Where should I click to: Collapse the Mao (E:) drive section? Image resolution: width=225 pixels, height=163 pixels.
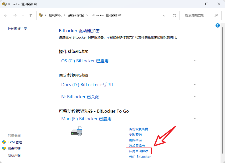195,119
